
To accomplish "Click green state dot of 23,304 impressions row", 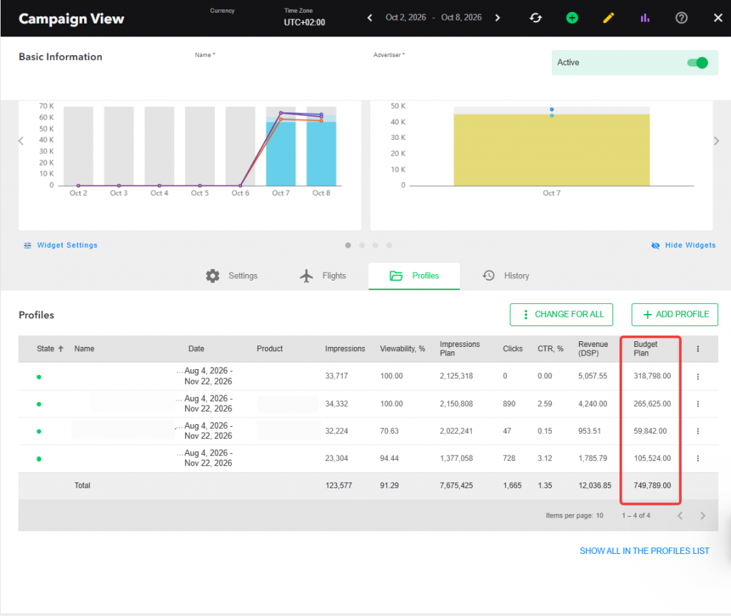I will pos(39,459).
